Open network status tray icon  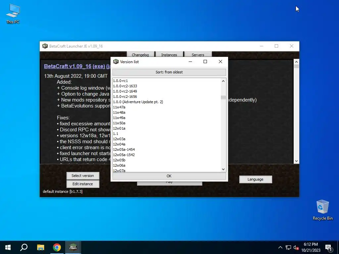(x=288, y=247)
